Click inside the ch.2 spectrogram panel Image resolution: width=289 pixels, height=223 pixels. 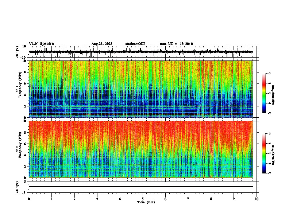[141, 149]
